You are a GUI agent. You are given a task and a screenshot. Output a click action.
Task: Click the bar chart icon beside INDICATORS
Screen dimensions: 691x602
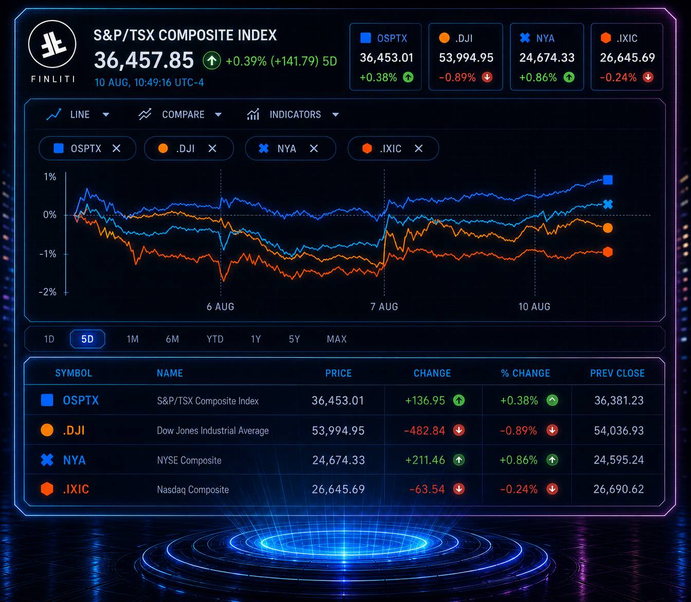(253, 114)
